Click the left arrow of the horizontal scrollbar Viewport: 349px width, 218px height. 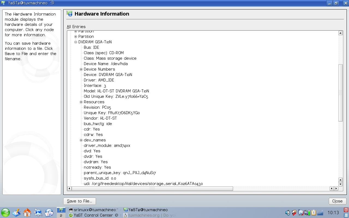[x=69, y=188]
